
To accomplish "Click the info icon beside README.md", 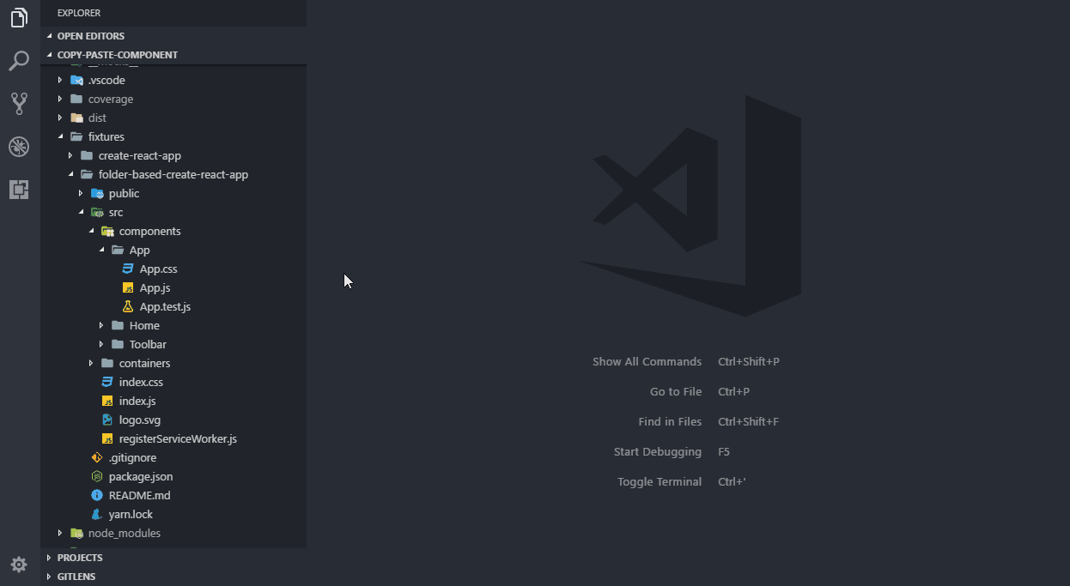I will tap(97, 495).
